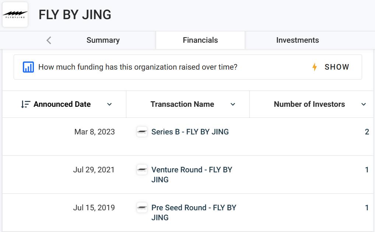Switch to the Investments tab
The width and height of the screenshot is (375, 232).
coord(298,40)
